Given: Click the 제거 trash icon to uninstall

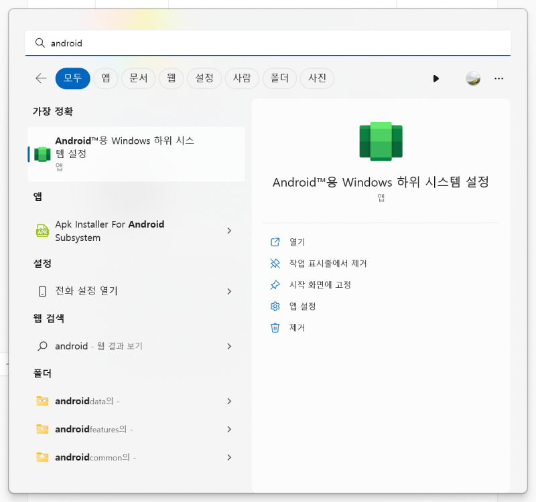Looking at the screenshot, I should coord(275,327).
